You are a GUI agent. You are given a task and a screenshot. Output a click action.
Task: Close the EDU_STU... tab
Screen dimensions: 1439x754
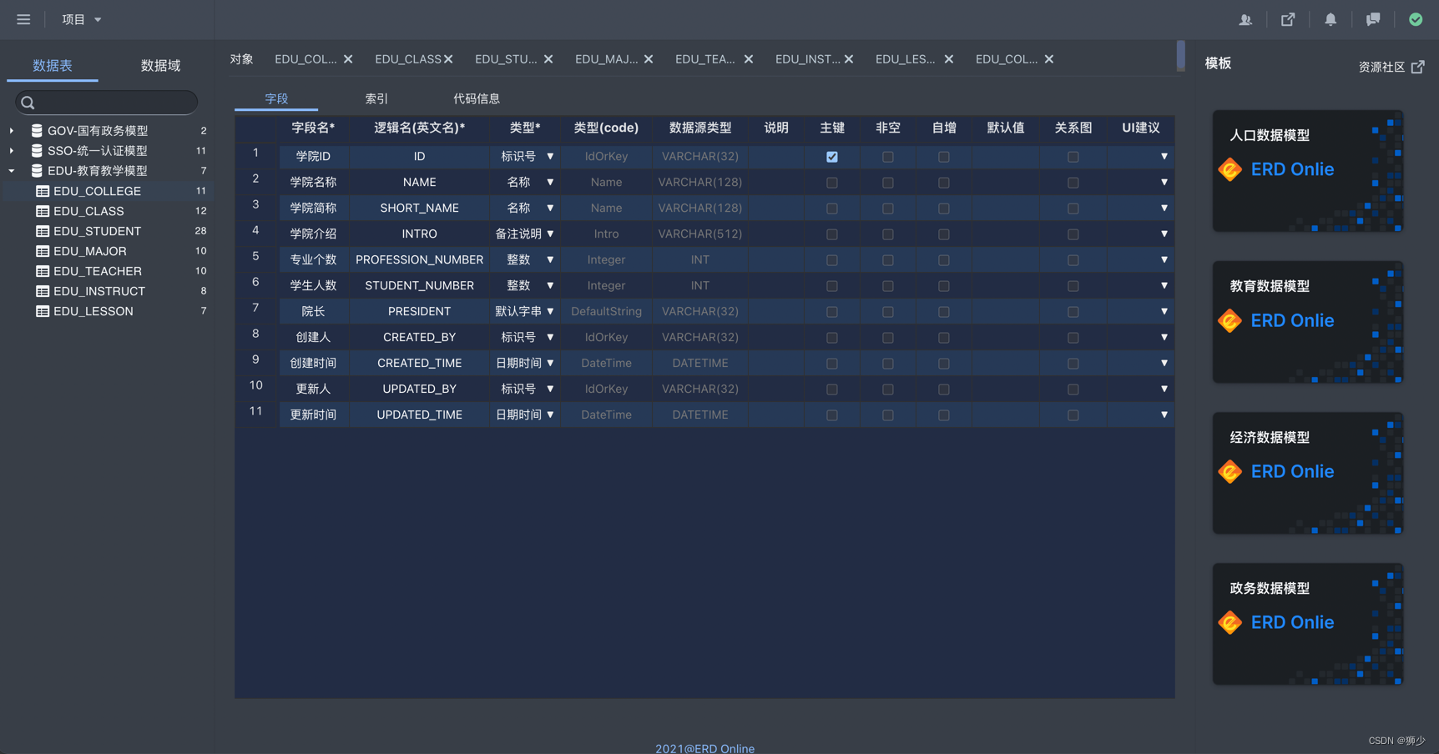(548, 59)
